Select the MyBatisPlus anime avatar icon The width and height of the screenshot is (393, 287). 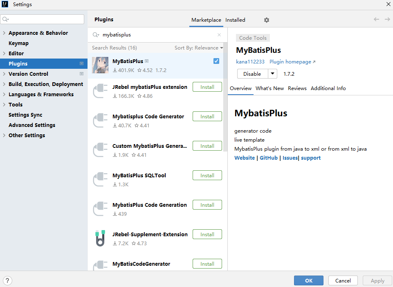pos(100,65)
